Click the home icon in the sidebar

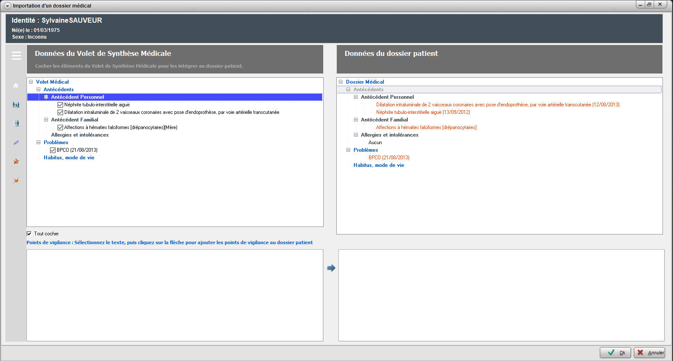pos(16,85)
